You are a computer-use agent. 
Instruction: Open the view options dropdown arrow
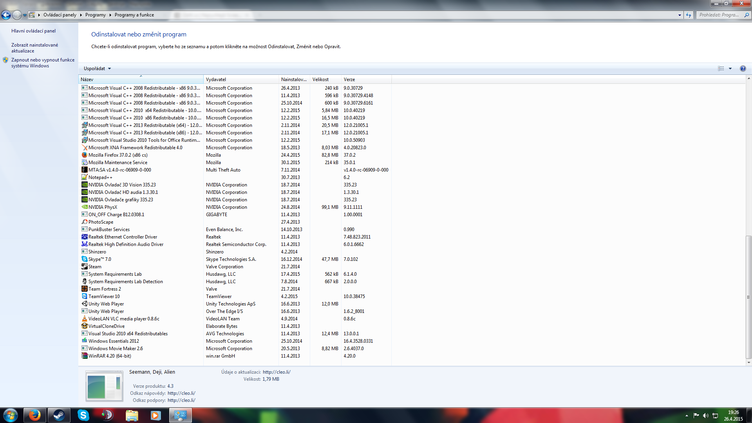[x=730, y=69]
